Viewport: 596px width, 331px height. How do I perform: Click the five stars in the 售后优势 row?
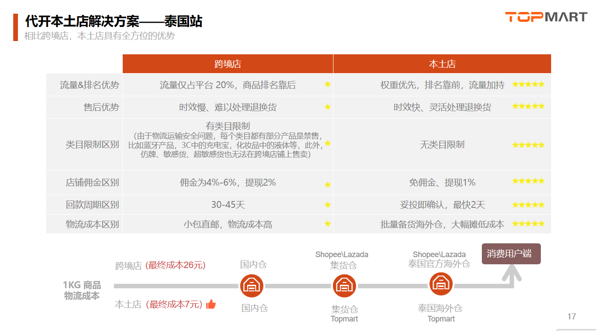(x=528, y=106)
